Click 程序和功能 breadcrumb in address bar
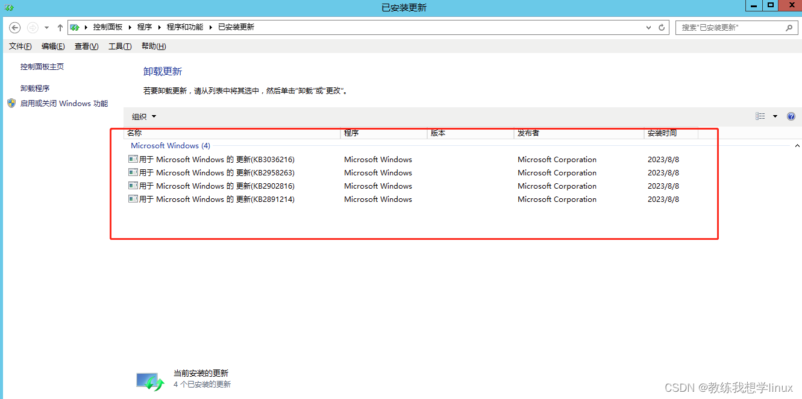This screenshot has width=802, height=399. [x=185, y=27]
